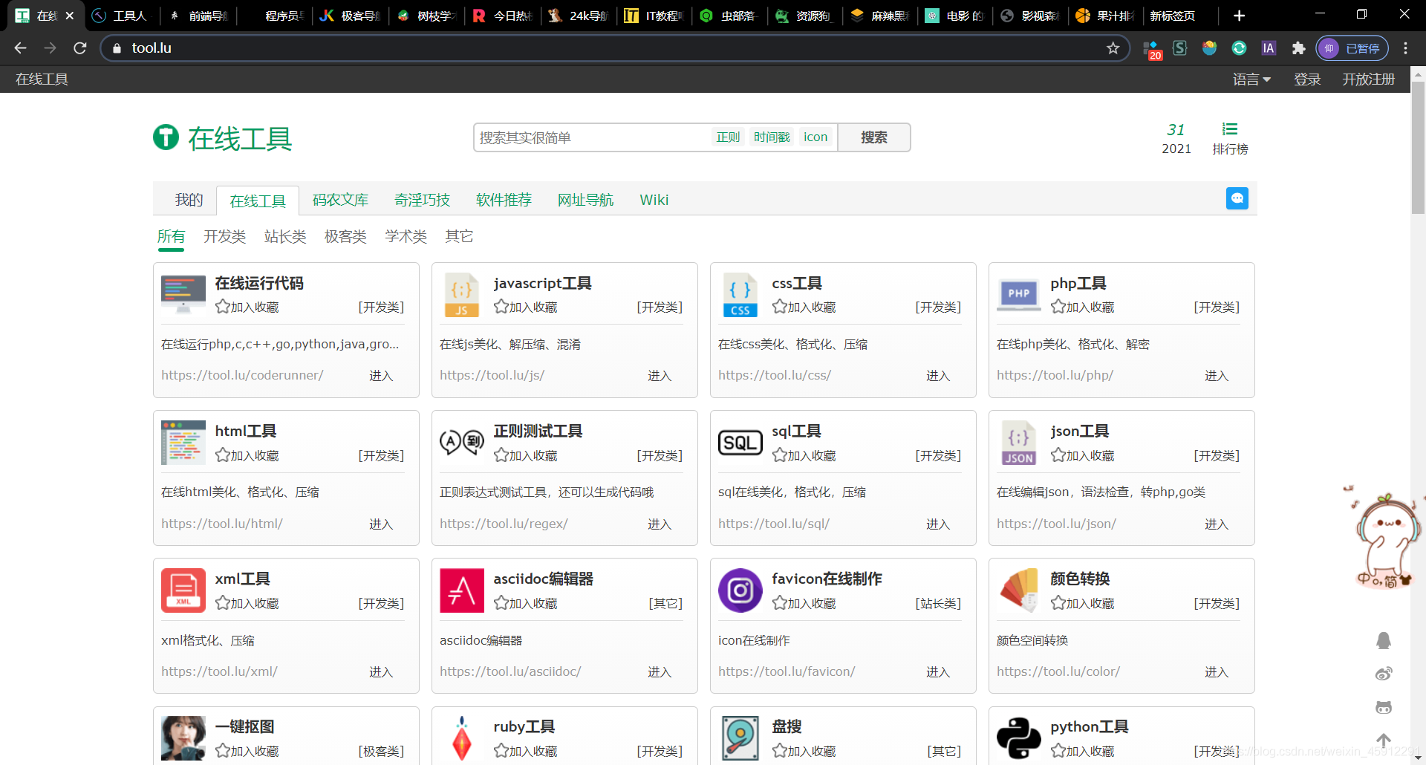This screenshot has height=765, width=1426.
Task: Open the json工具 JSON file icon
Action: (x=1019, y=443)
